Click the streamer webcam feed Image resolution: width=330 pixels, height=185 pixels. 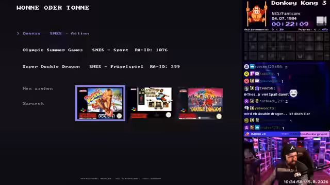tap(287, 161)
